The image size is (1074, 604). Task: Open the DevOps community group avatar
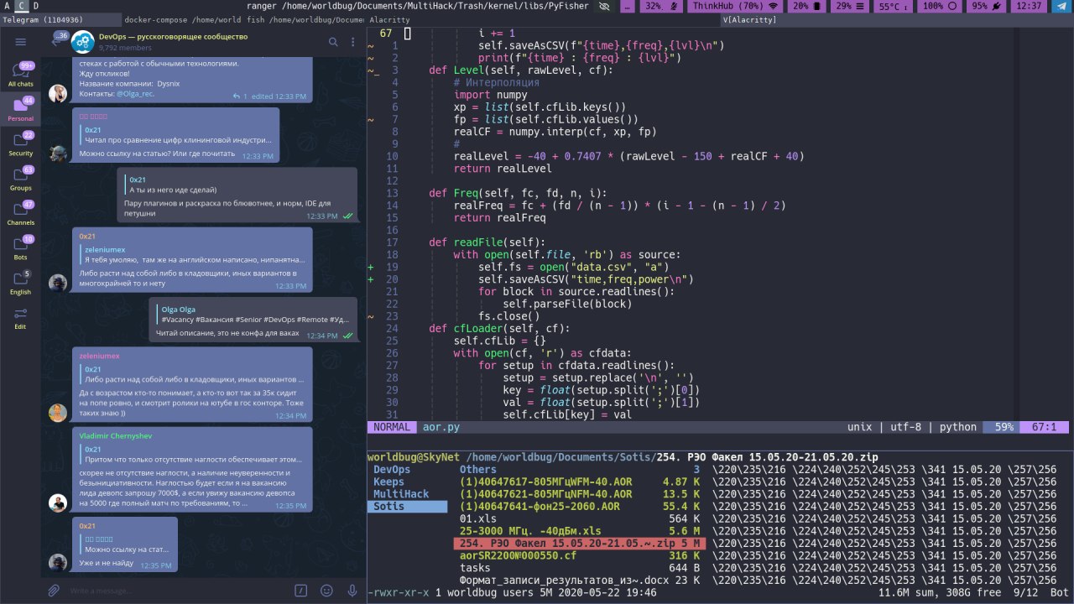point(82,42)
